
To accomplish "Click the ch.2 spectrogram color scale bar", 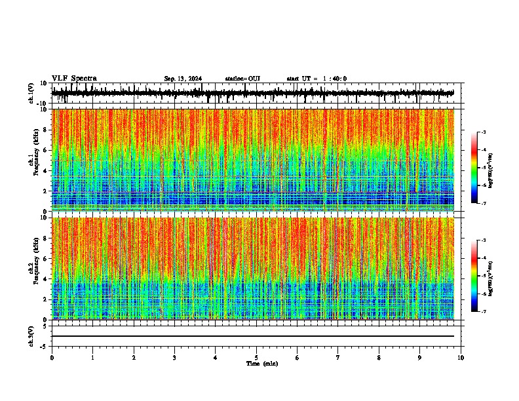I will tap(474, 276).
